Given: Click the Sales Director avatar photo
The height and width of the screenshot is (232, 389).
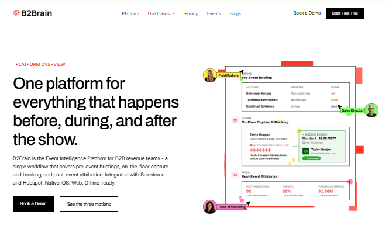Looking at the screenshot, I should [371, 110].
